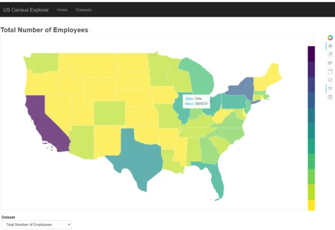Click the Ohio tooltip box
The image size is (335, 230).
point(196,101)
